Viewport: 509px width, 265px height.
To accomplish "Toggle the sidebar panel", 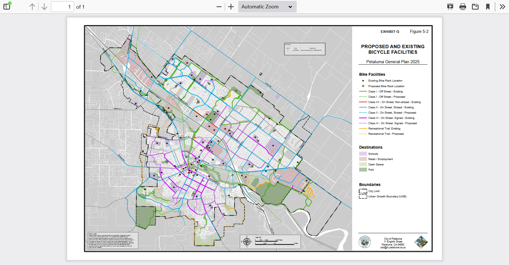I will (7, 7).
